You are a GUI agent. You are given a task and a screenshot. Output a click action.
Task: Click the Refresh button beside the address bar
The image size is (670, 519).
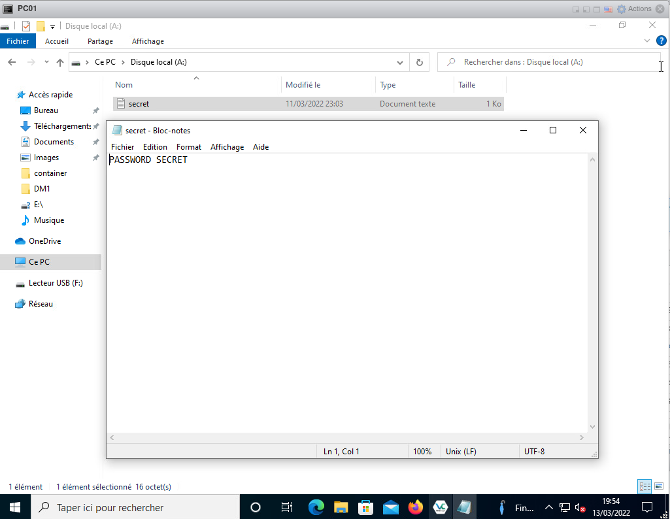click(420, 62)
